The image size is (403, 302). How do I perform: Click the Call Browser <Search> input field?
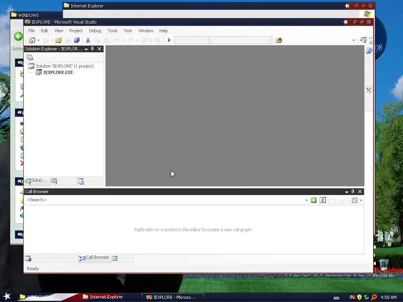point(165,200)
